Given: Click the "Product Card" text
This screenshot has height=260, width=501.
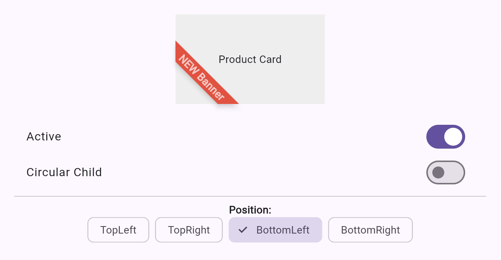Looking at the screenshot, I should click(x=250, y=60).
